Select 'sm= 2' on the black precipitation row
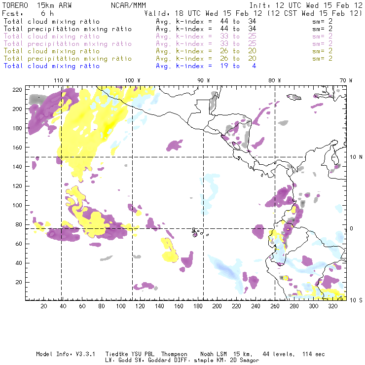Viewport: 365px width, 365px height. pos(322,29)
